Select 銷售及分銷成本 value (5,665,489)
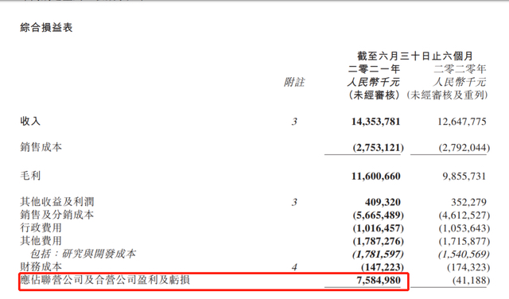 (379, 216)
